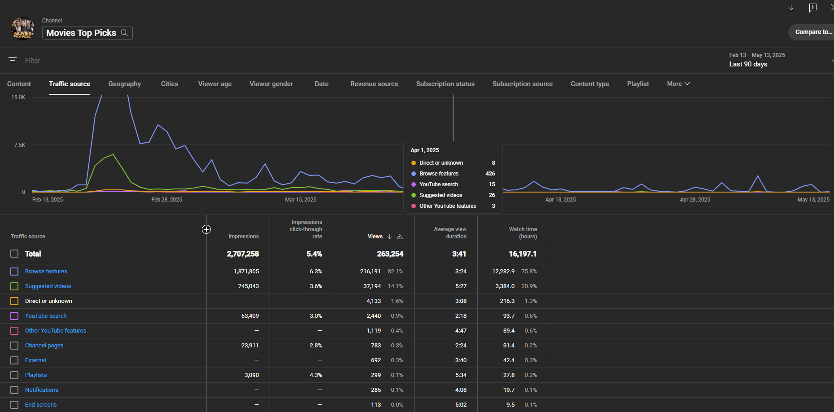Switch to the Date tab

322,84
